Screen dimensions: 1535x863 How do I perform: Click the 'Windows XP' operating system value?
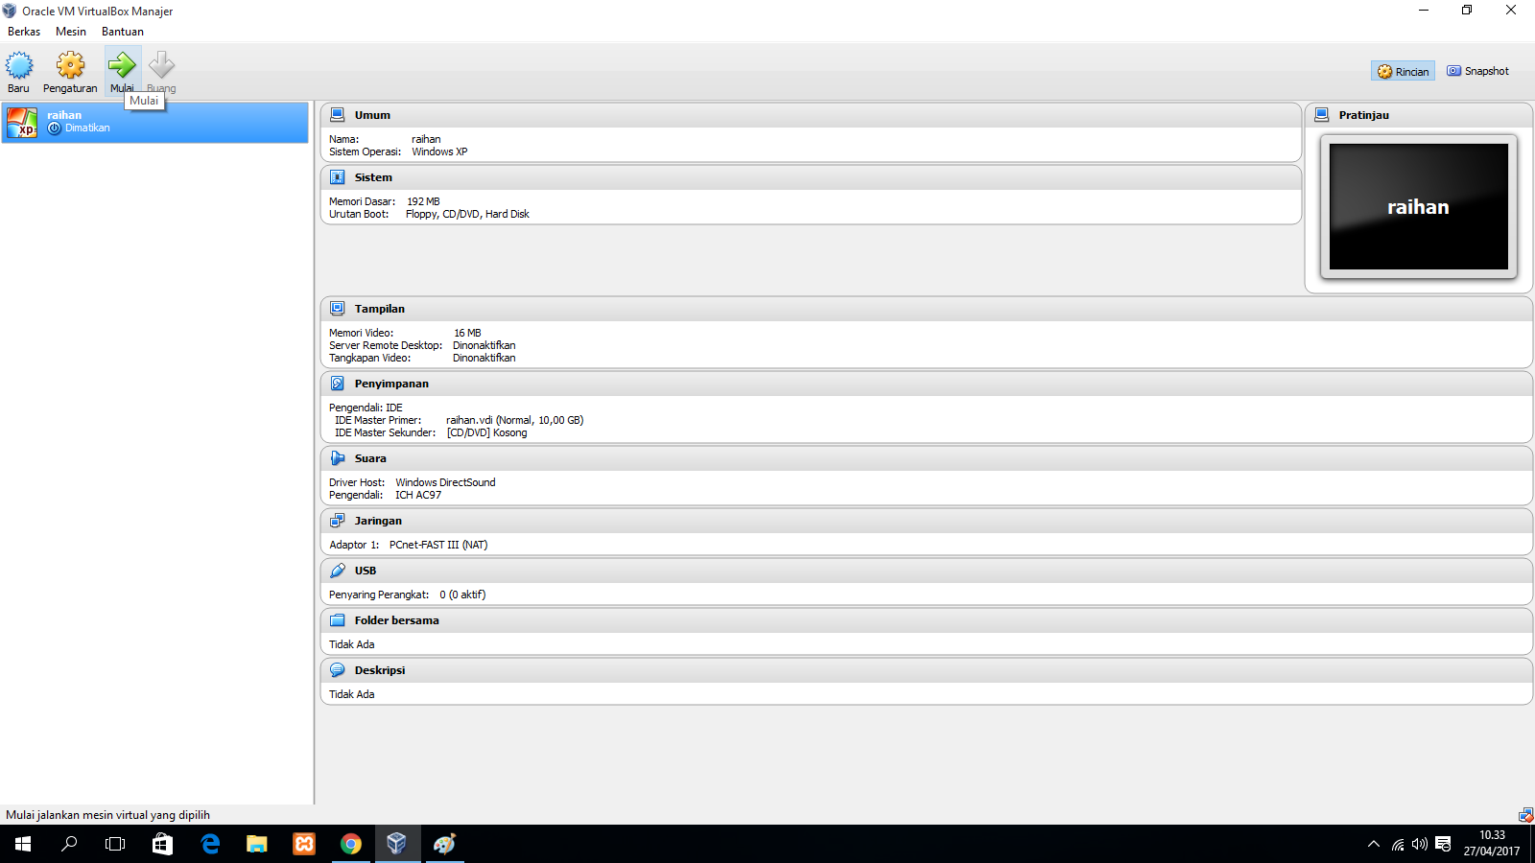tap(439, 152)
